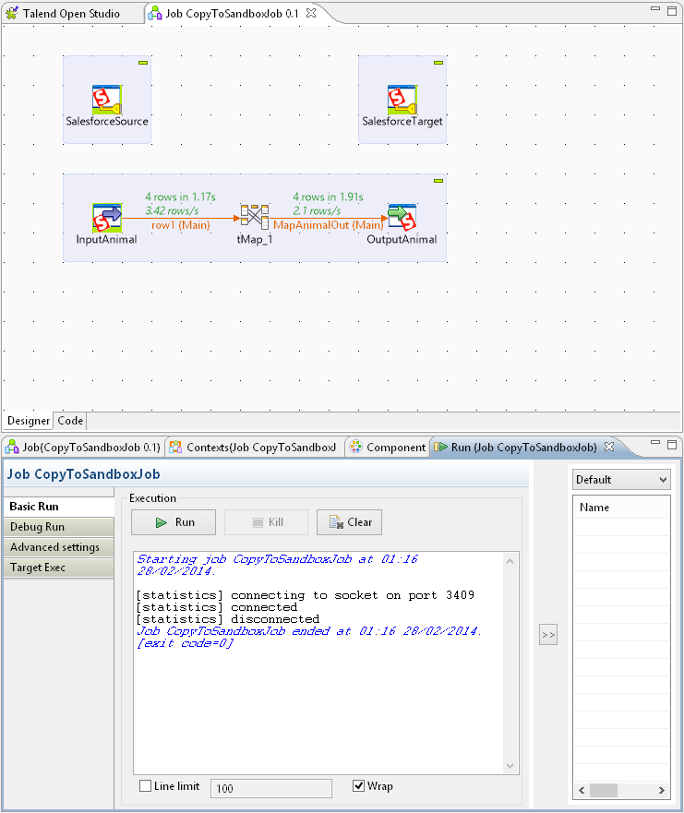The image size is (684, 813).
Task: Select the tMap_1 mapping component
Action: point(255,217)
